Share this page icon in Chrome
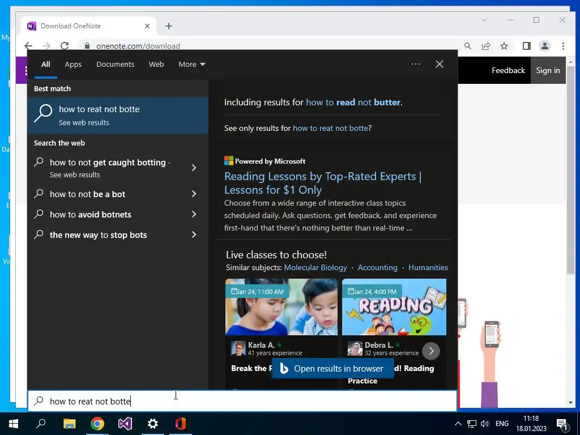580x435 pixels. pos(485,46)
